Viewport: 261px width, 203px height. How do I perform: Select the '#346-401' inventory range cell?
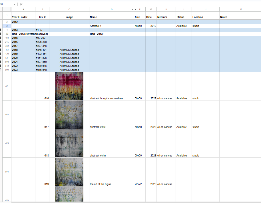42,50
